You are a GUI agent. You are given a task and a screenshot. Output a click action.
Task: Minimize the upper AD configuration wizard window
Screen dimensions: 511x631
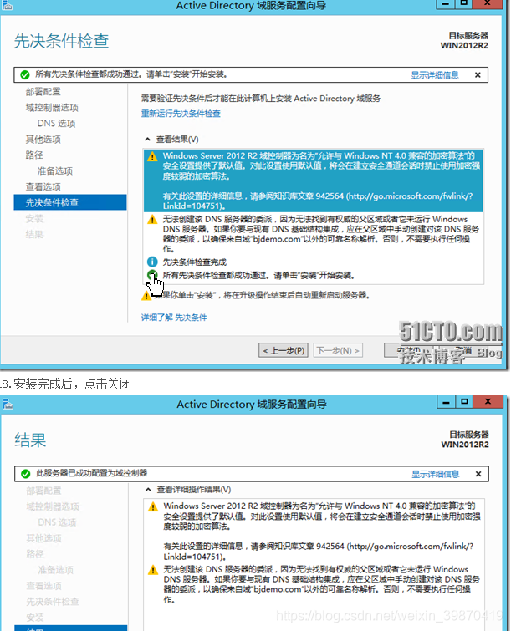pos(446,4)
